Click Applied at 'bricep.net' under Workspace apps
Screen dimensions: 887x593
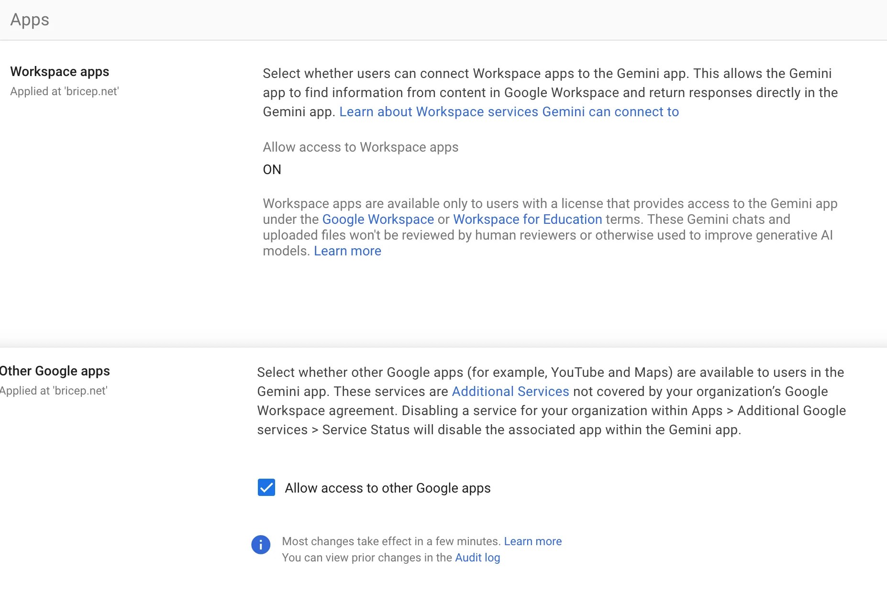tap(65, 91)
